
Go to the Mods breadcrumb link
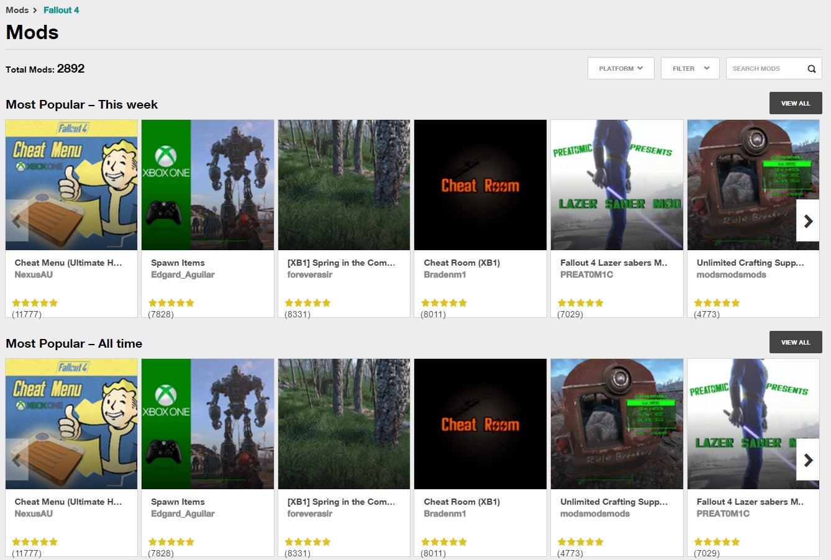point(17,10)
